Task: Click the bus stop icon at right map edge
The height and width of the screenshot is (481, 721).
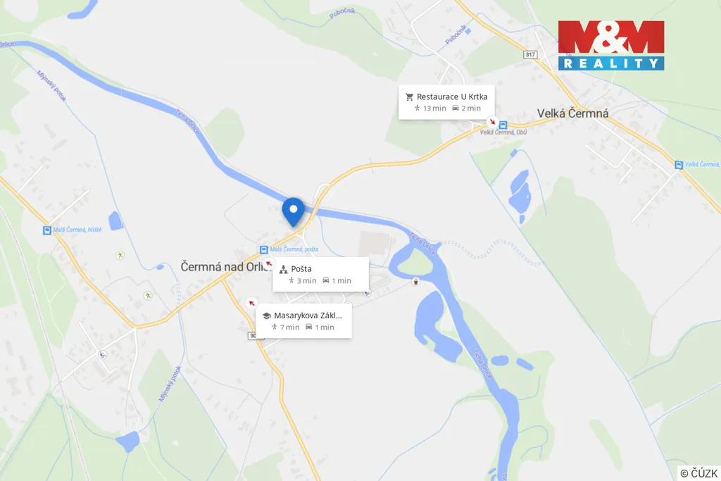Action: pyautogui.click(x=679, y=165)
